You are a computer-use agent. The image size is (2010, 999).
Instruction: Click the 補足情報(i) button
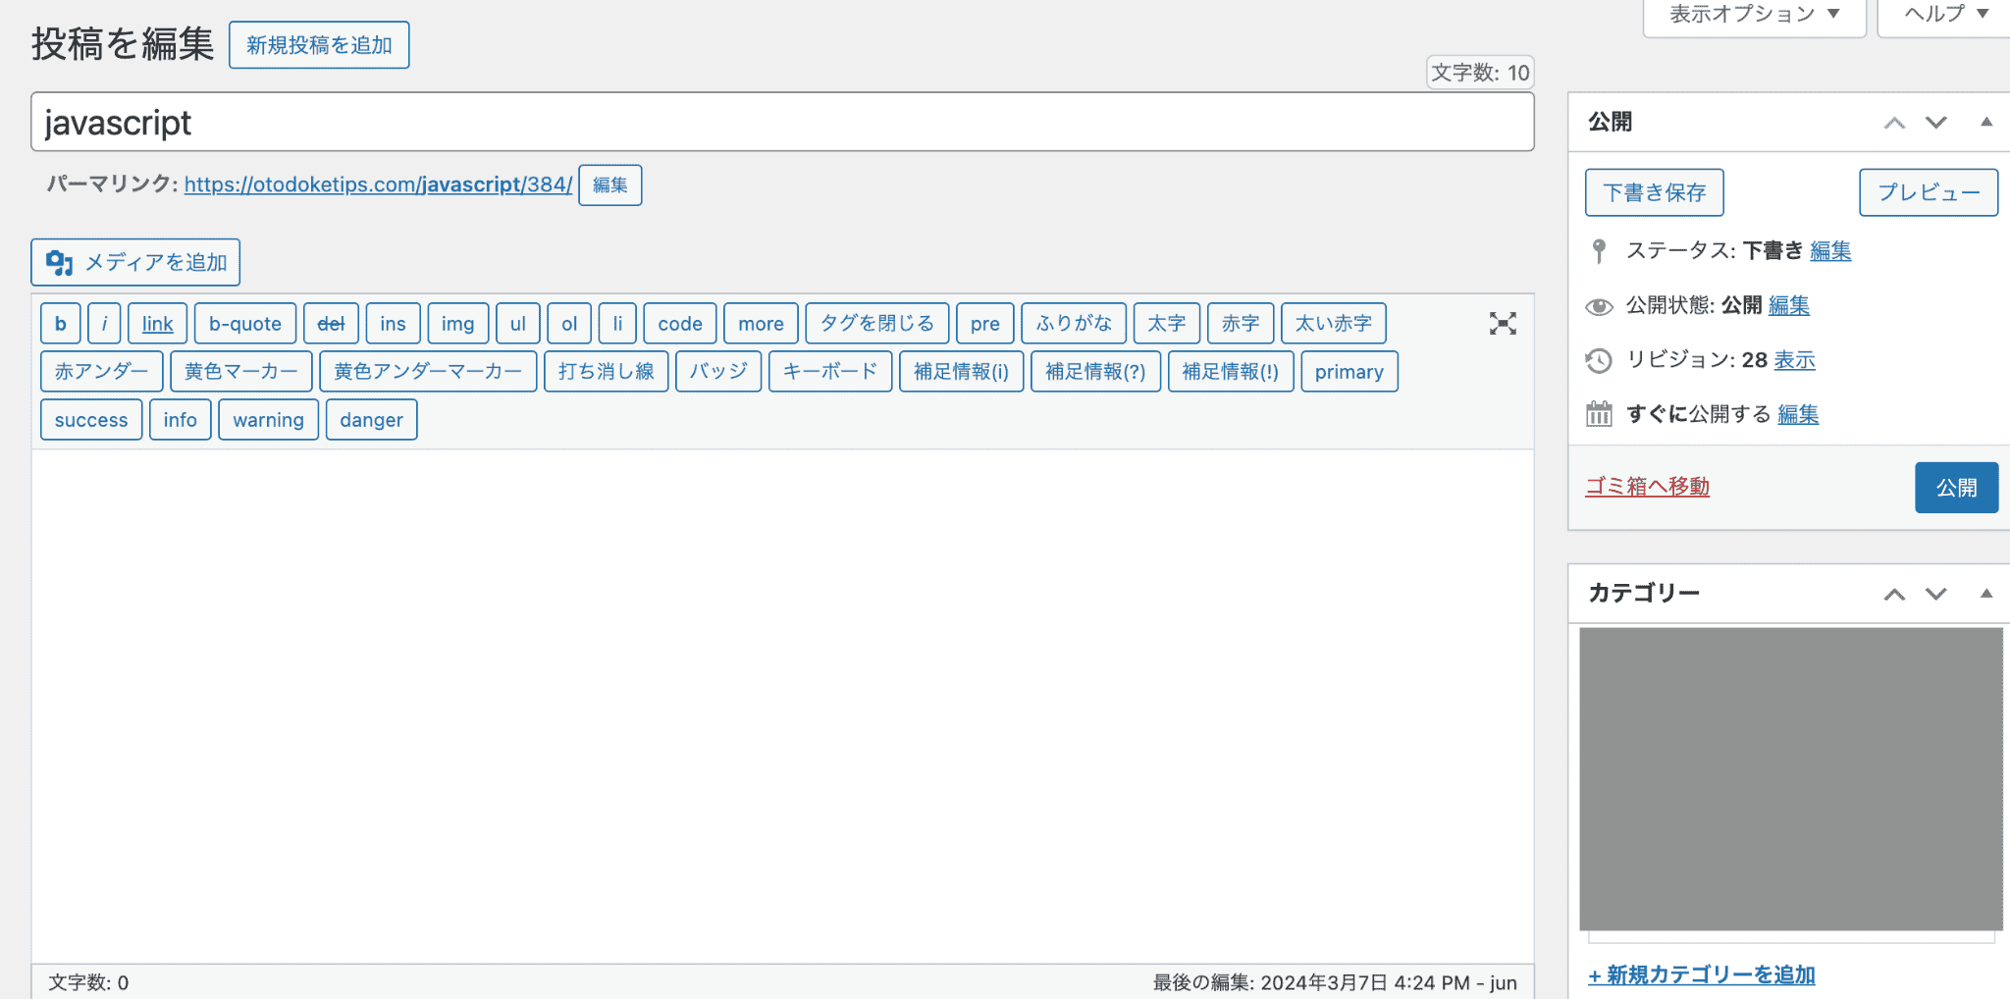pyautogui.click(x=962, y=372)
